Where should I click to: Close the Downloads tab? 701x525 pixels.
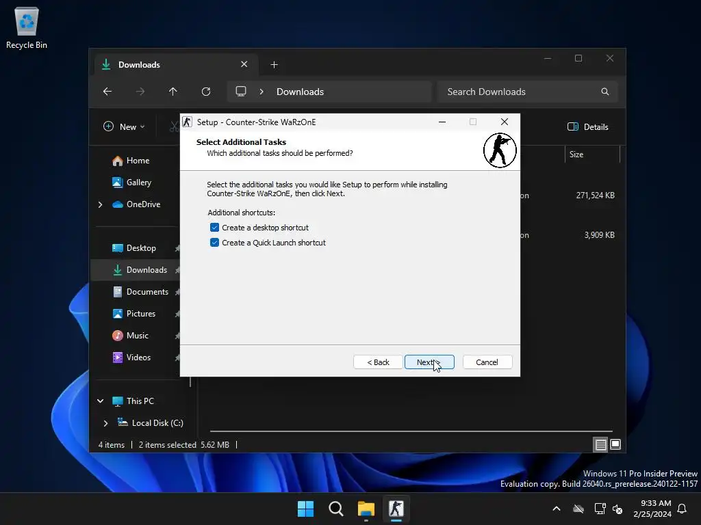tap(244, 64)
